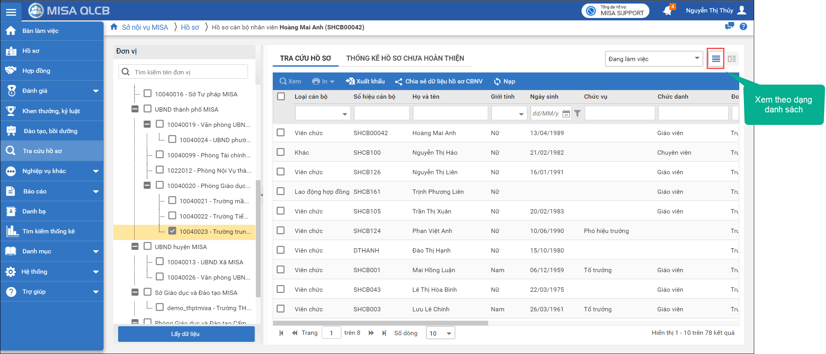The height and width of the screenshot is (354, 826).
Task: Open the Đang làm việc status dropdown
Action: 654,59
